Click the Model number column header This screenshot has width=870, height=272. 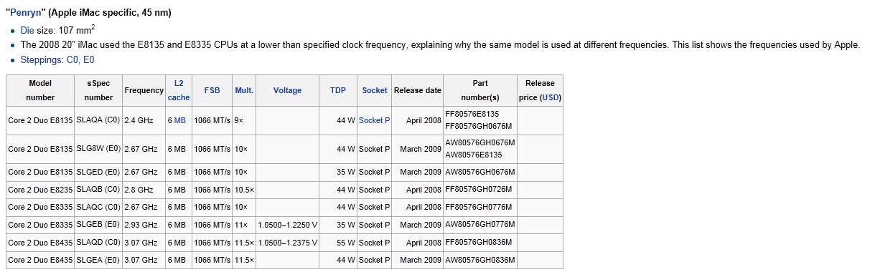coord(40,90)
